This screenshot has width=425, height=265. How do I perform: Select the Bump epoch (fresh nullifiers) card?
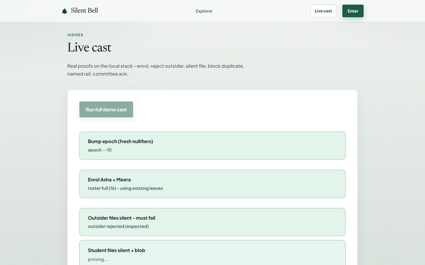[213, 146]
